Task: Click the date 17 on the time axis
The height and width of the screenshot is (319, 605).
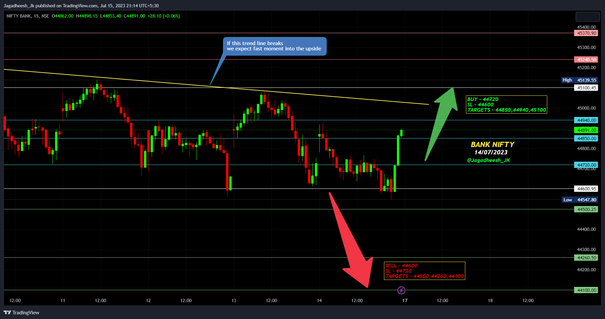Action: (x=405, y=300)
